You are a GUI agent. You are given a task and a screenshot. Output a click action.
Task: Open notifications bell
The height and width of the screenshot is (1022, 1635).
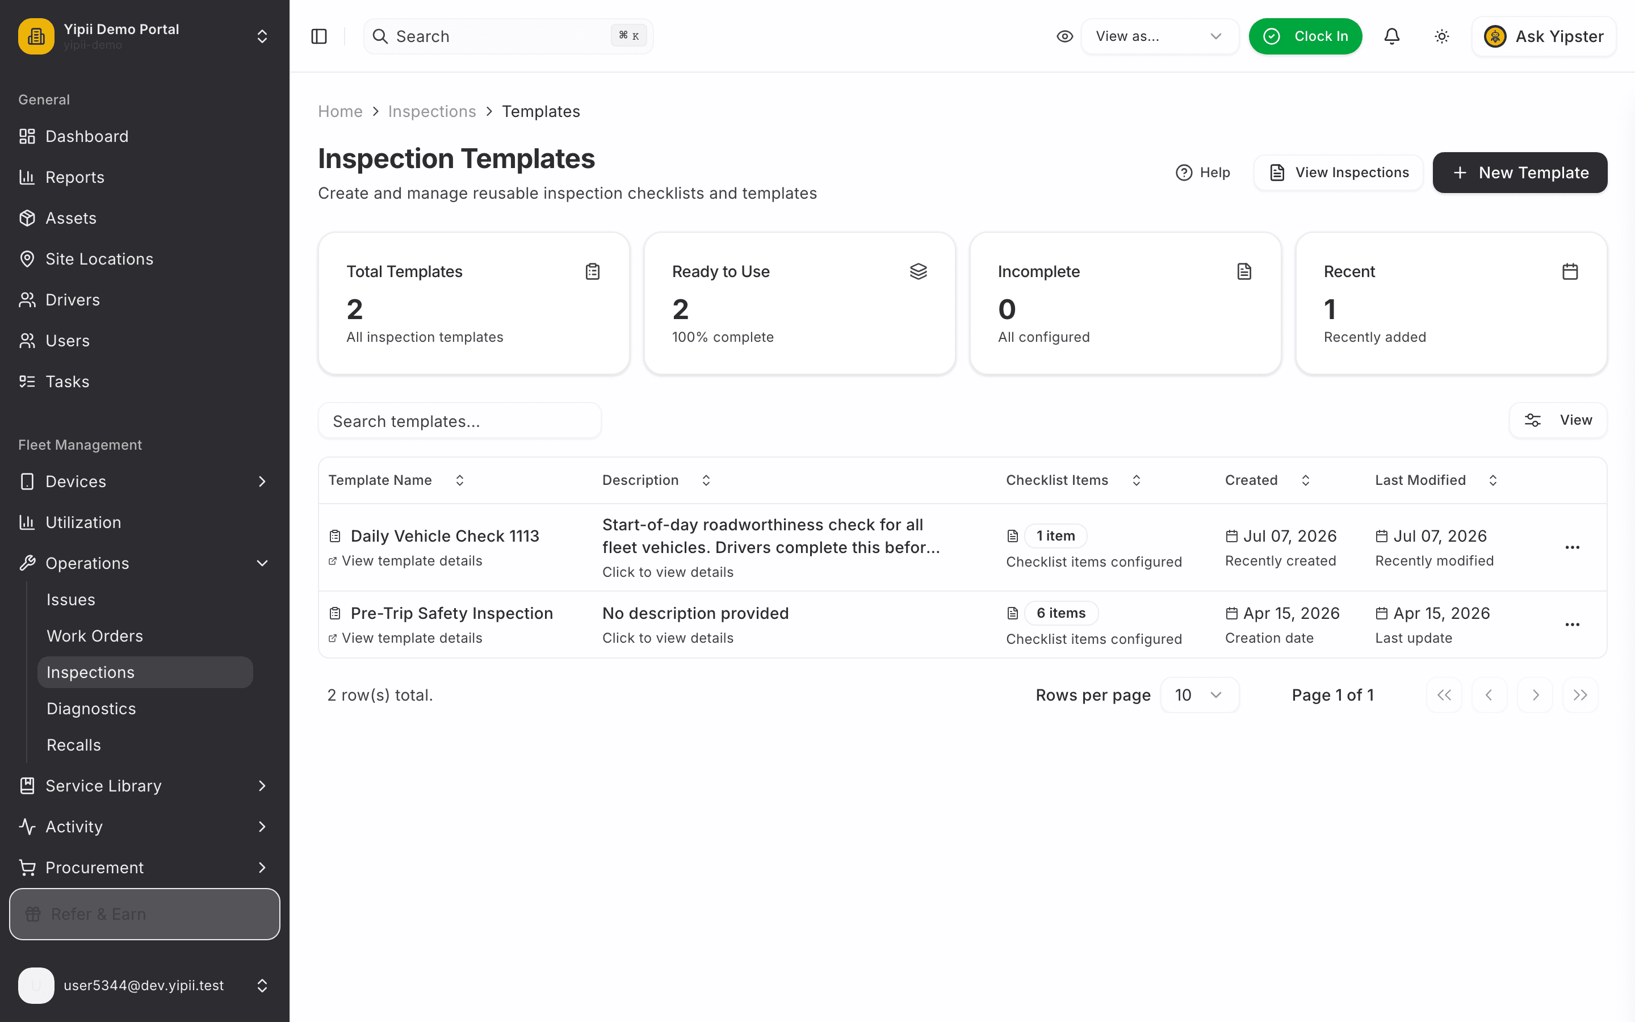(x=1392, y=36)
